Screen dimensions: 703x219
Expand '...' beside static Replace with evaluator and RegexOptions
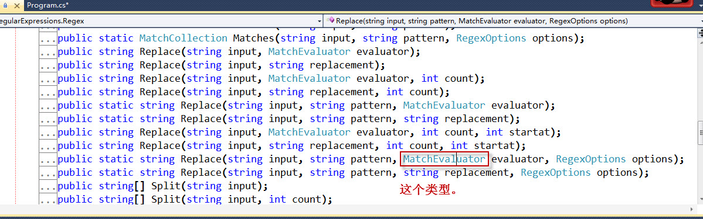coord(48,159)
